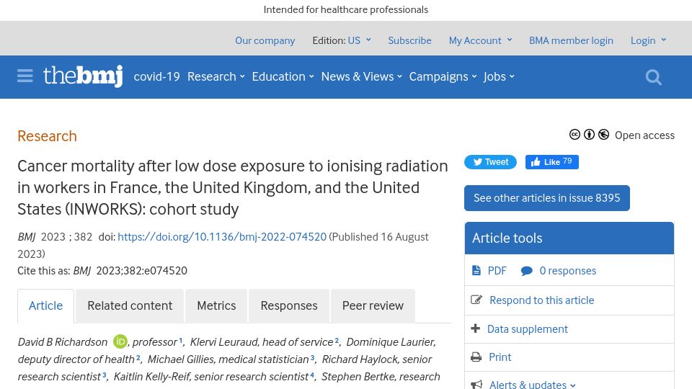This screenshot has width=692, height=389.
Task: Click the plus icon beside Data supplement
Action: [475, 328]
